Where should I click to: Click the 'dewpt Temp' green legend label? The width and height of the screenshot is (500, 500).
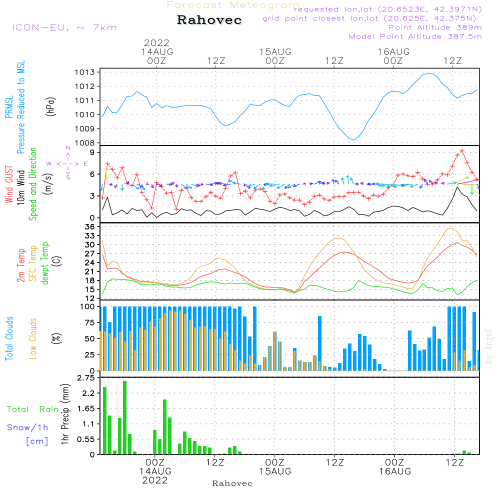(x=44, y=263)
